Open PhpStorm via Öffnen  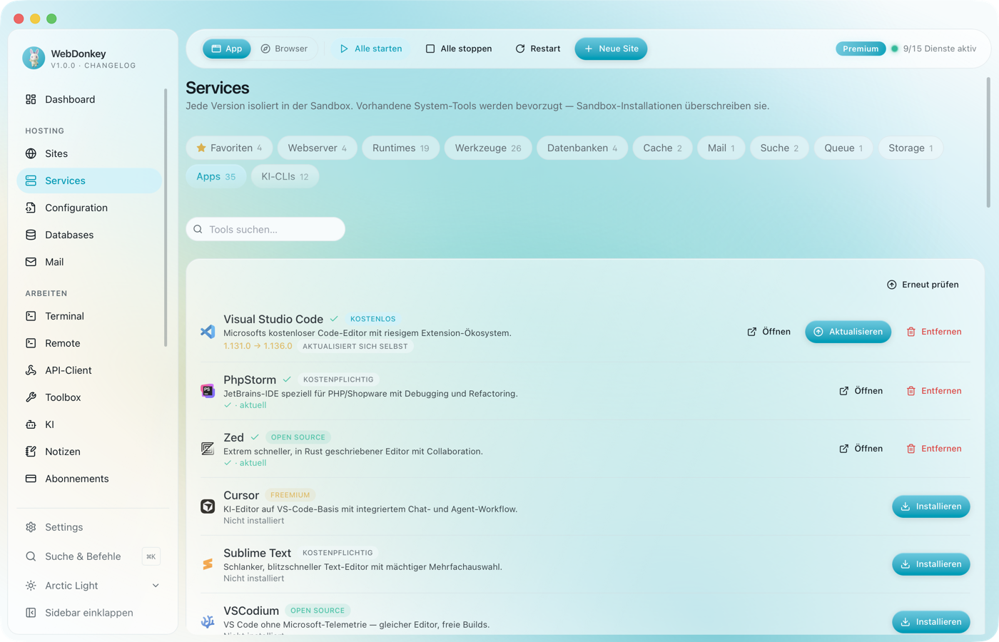click(861, 391)
